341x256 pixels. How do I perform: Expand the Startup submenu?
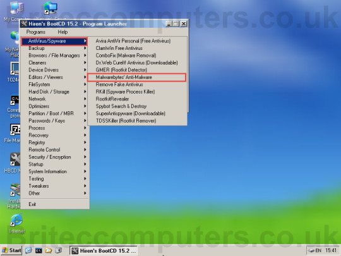click(54, 164)
